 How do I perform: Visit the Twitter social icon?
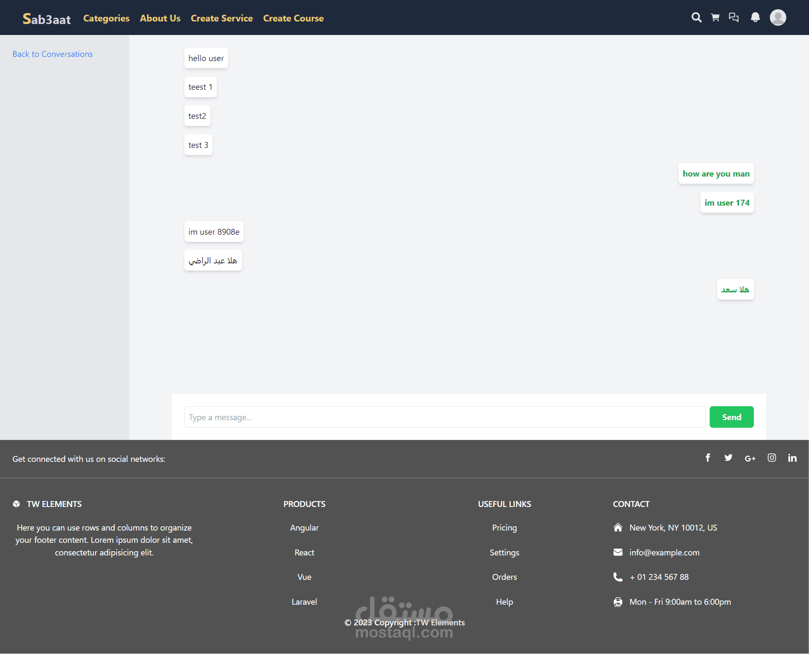pyautogui.click(x=728, y=458)
